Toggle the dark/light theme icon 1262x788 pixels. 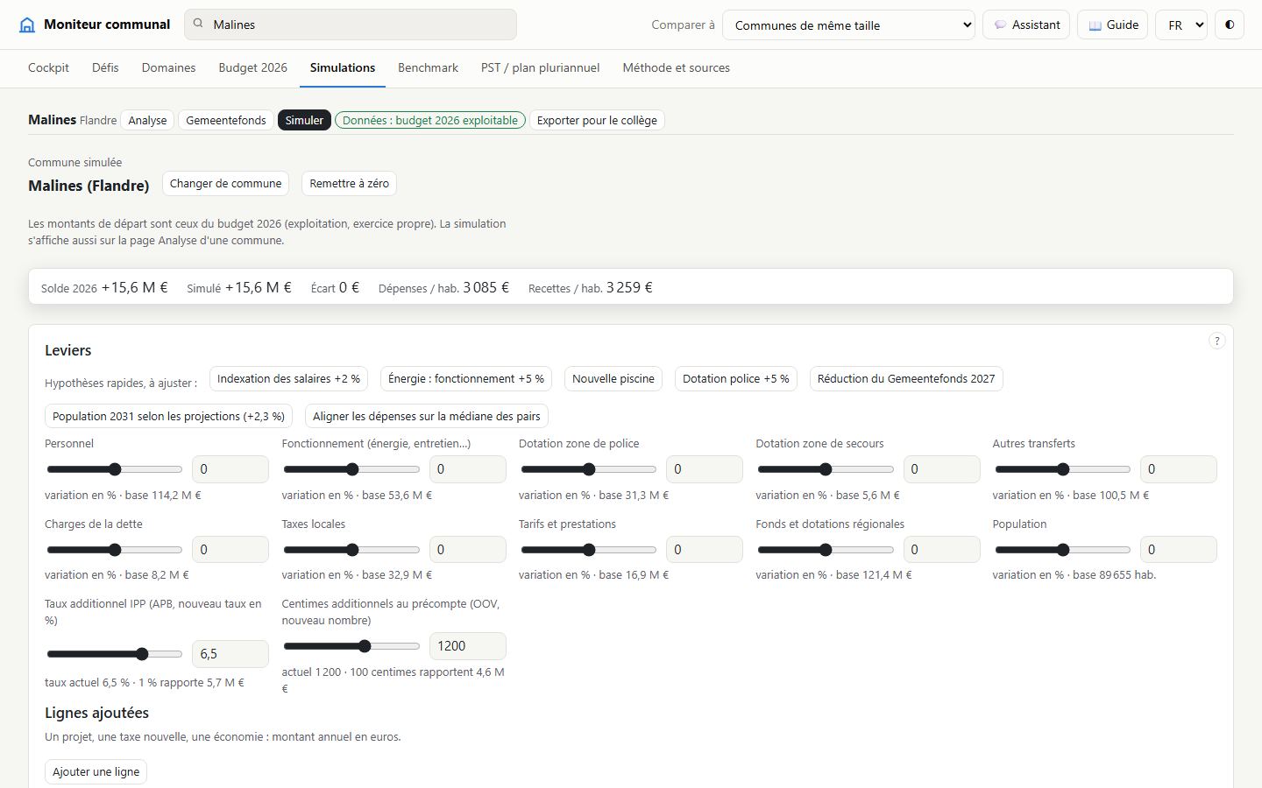1230,25
